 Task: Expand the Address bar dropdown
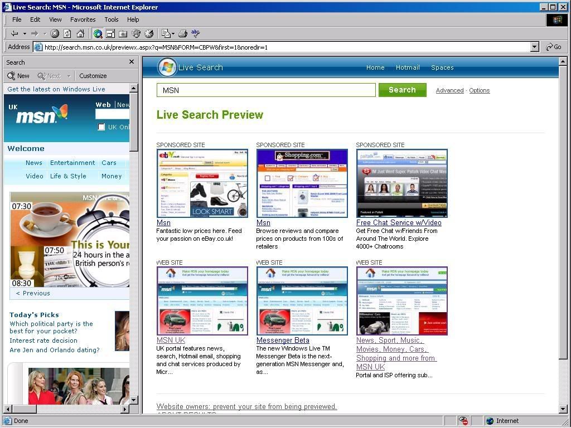[x=535, y=47]
